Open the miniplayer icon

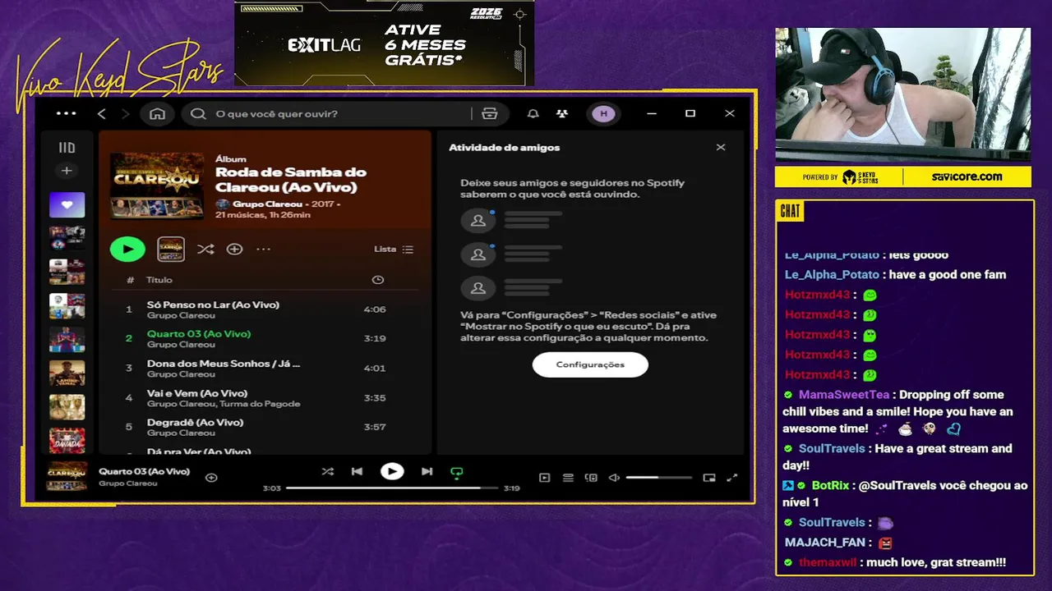[709, 478]
